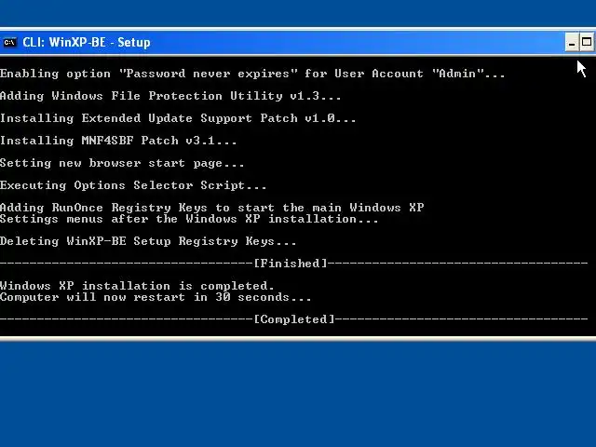Select 'Adding Windows File Protection Utility v1.3...'

point(170,96)
